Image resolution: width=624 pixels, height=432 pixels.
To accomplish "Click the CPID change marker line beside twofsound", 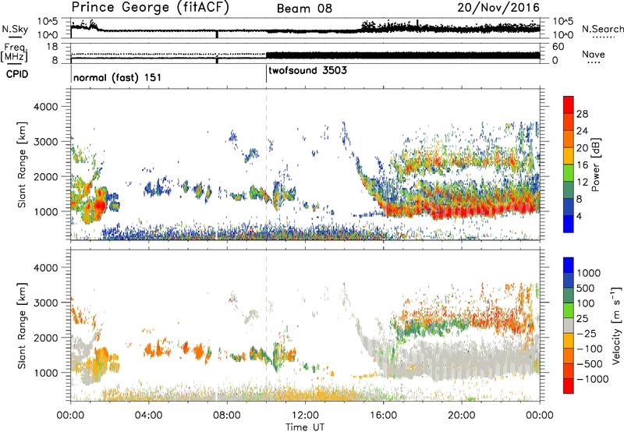I will (266, 74).
